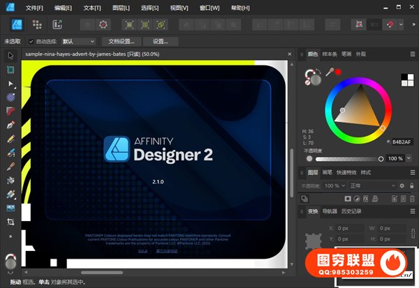Switch to the 历史记录 tab
The width and height of the screenshot is (419, 288).
coord(352,211)
